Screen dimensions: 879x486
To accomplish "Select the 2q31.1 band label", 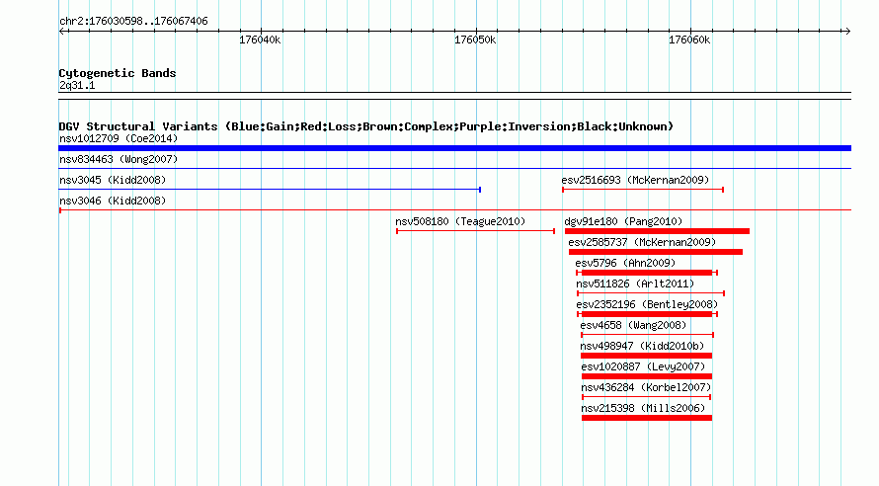I will (x=77, y=85).
